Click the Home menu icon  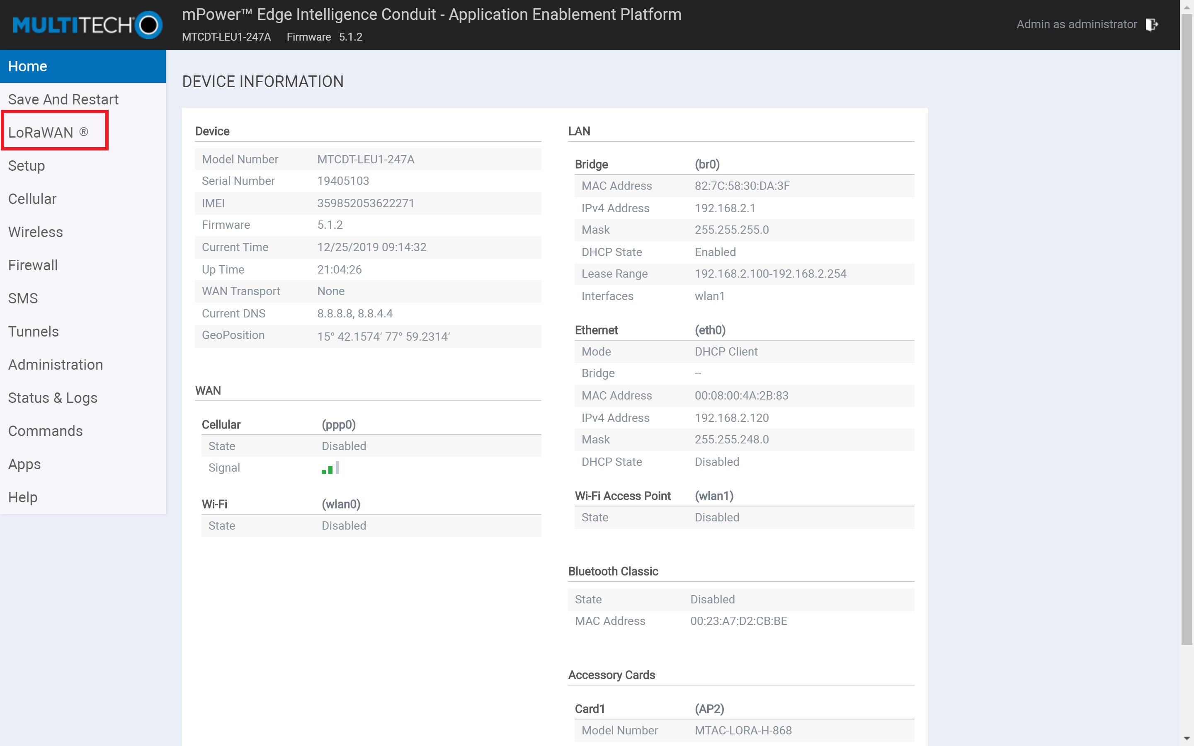[83, 65]
